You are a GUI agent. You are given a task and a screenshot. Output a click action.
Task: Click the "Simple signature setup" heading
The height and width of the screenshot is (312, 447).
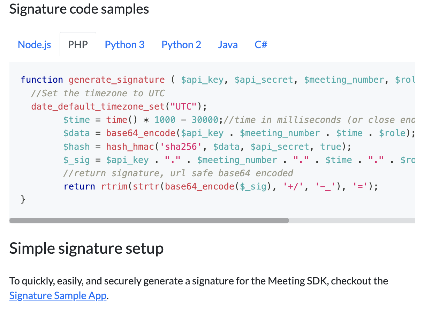pyautogui.click(x=86, y=248)
